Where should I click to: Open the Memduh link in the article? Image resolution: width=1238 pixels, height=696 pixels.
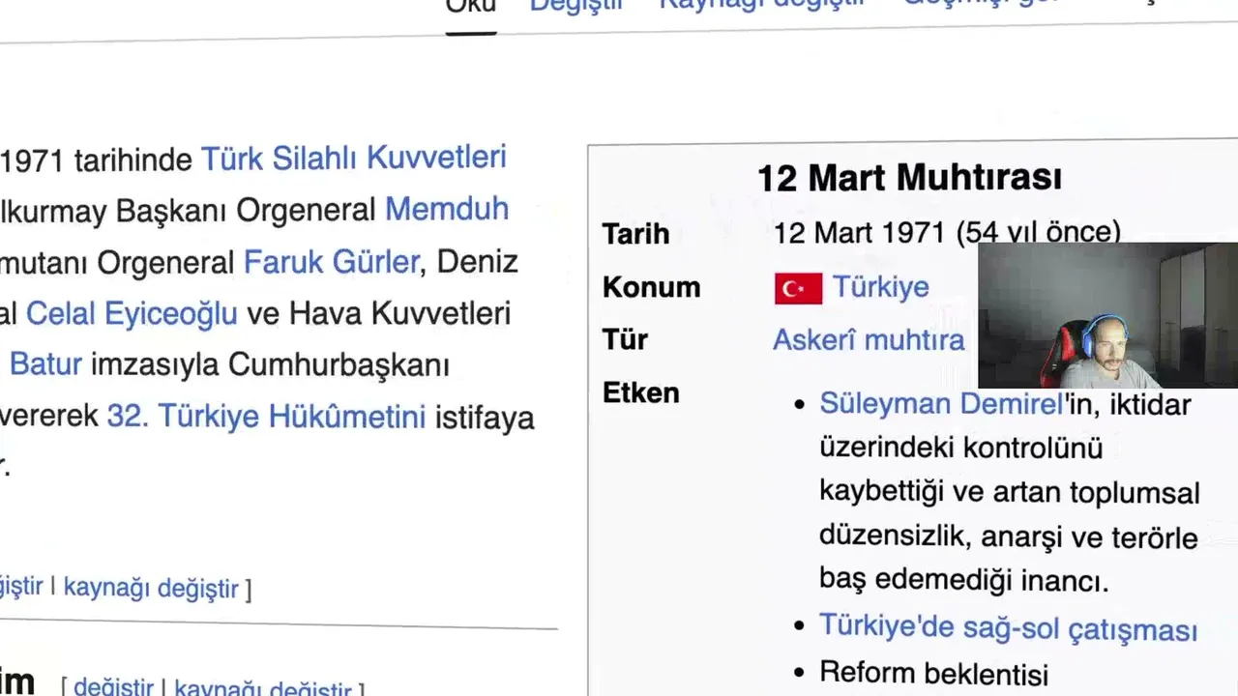point(447,210)
